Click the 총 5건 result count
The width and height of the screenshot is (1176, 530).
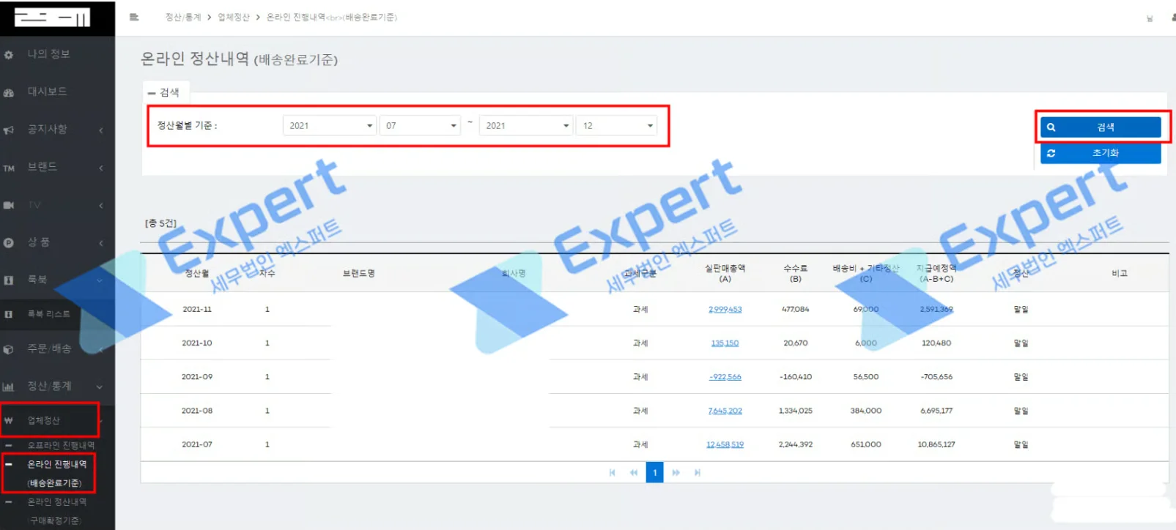click(x=160, y=223)
